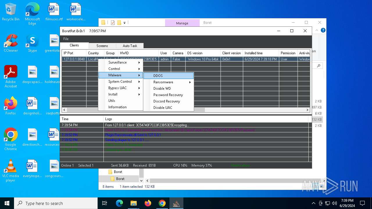Open the Recycle Bin desktop icon
The image size is (372, 209).
click(10, 12)
